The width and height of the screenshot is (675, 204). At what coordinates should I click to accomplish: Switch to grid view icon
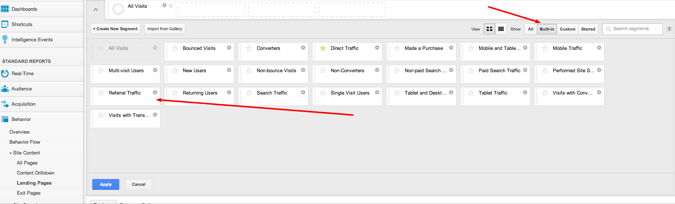489,29
